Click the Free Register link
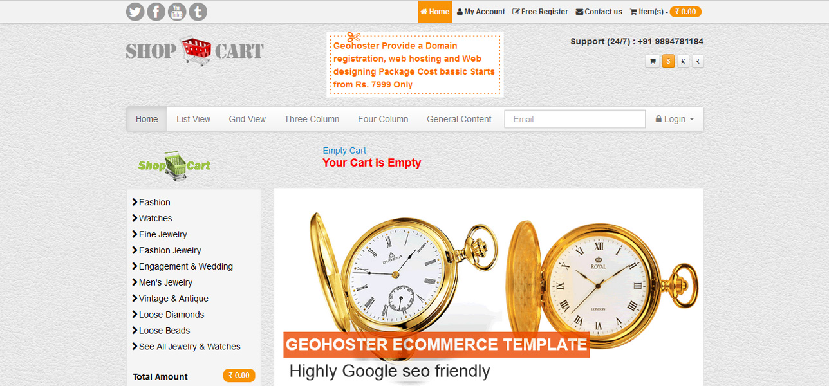The image size is (829, 386). tap(540, 12)
